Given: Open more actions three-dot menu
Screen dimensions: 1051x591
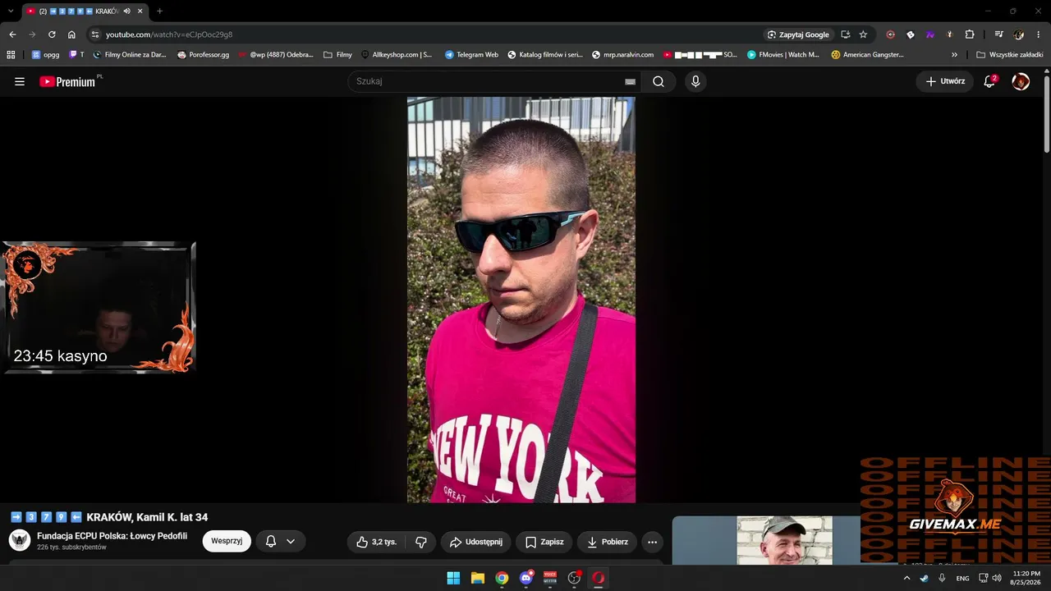Looking at the screenshot, I should pyautogui.click(x=652, y=542).
